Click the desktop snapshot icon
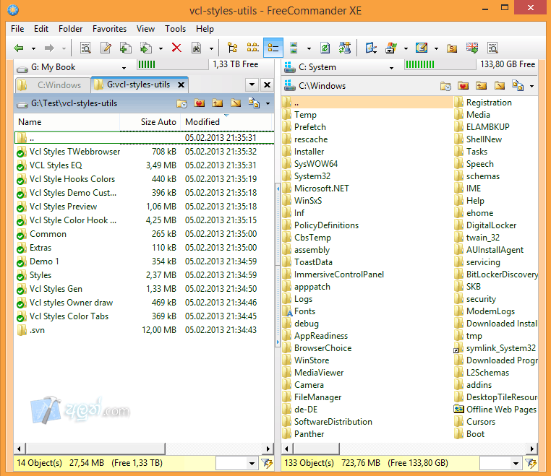Viewport: 551px width, 476px height. [371, 48]
